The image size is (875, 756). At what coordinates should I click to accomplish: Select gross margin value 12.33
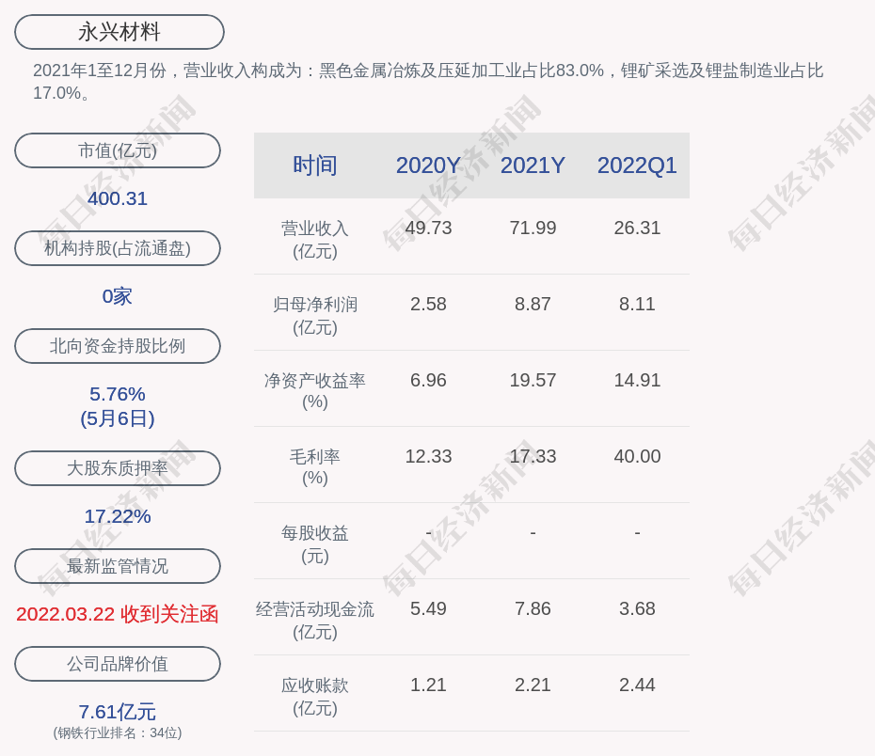[x=428, y=457]
